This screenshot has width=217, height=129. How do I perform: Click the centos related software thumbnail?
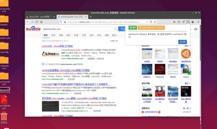click(x=147, y=54)
